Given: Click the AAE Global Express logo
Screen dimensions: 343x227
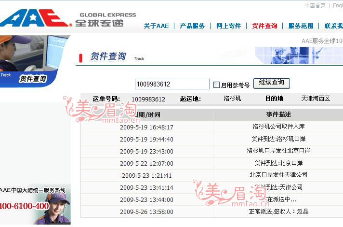Looking at the screenshot, I should (68, 19).
